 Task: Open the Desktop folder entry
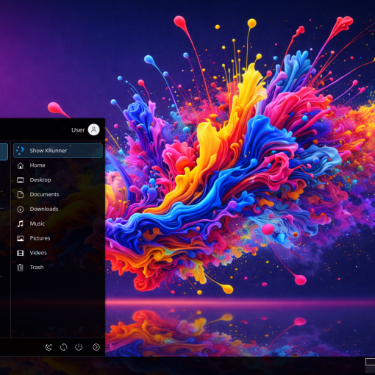58,180
